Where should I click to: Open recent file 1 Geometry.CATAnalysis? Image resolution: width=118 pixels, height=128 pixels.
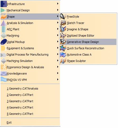click(30, 88)
